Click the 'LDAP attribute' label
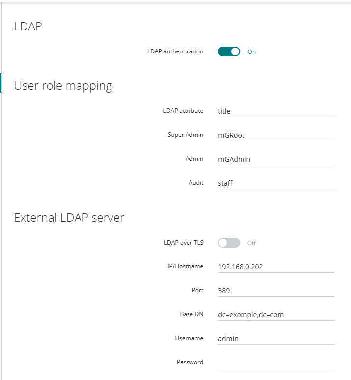 click(x=183, y=111)
